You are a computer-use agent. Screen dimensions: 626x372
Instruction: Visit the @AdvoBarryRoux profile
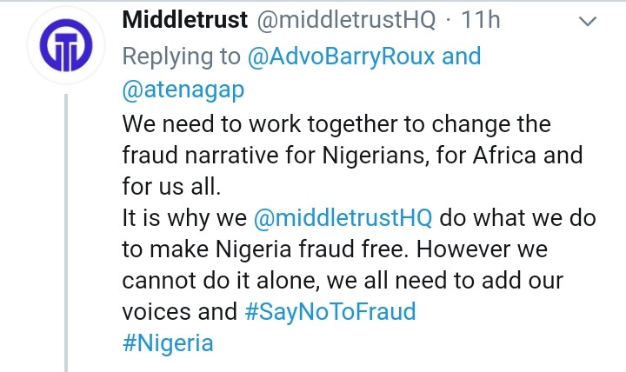point(341,56)
